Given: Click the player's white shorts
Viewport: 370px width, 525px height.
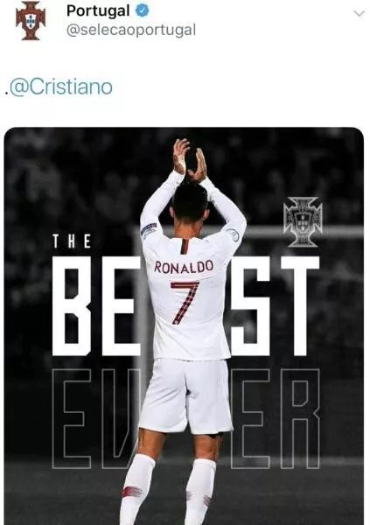Looking at the screenshot, I should (x=186, y=395).
